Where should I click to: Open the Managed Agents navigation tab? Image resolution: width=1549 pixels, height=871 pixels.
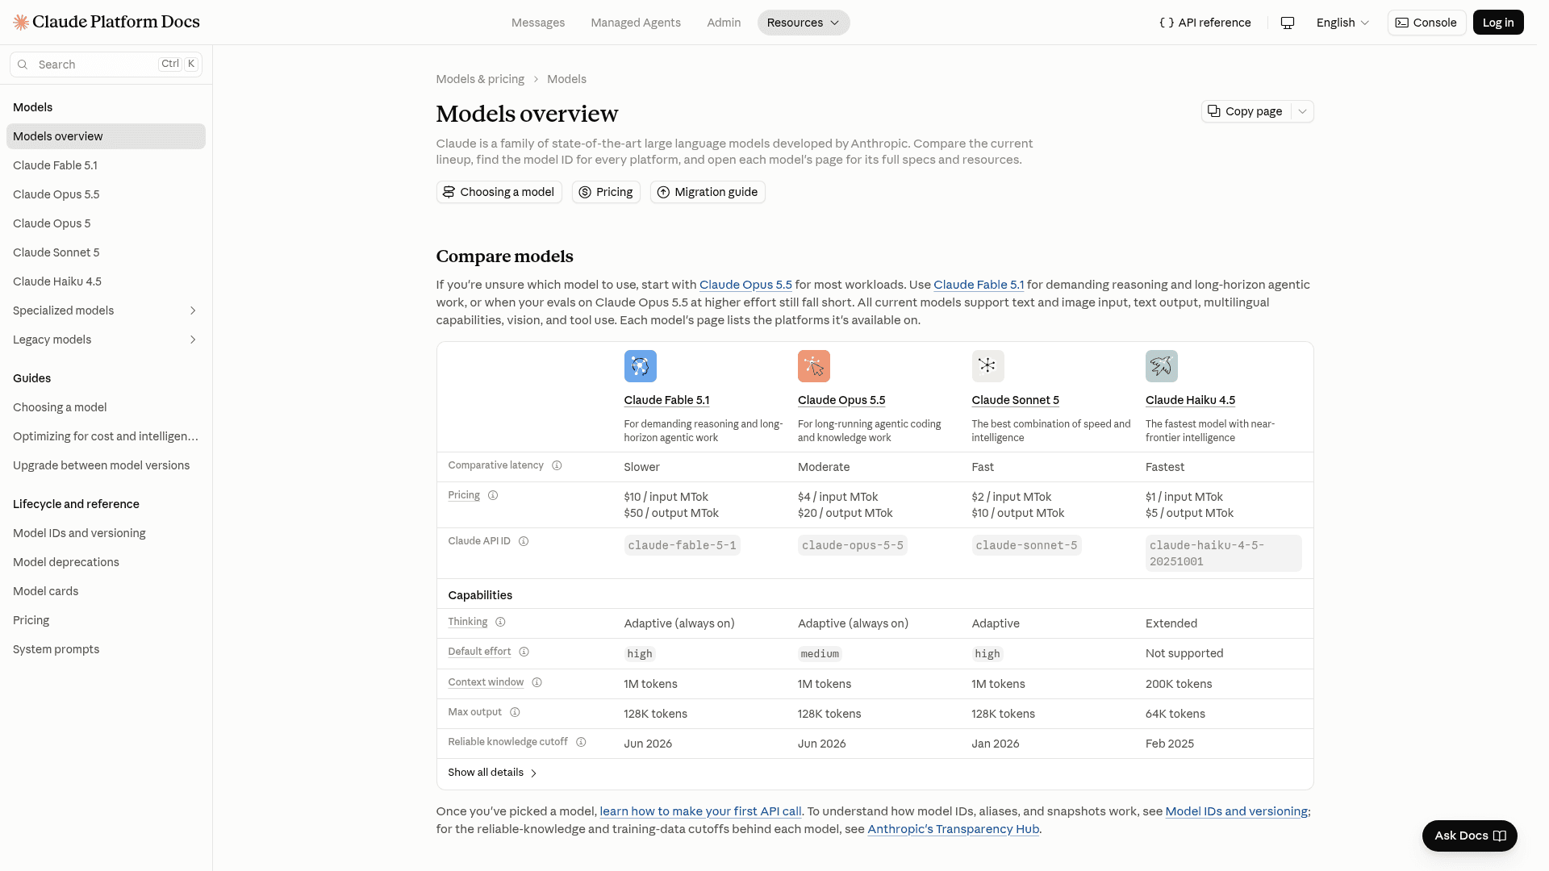636,23
